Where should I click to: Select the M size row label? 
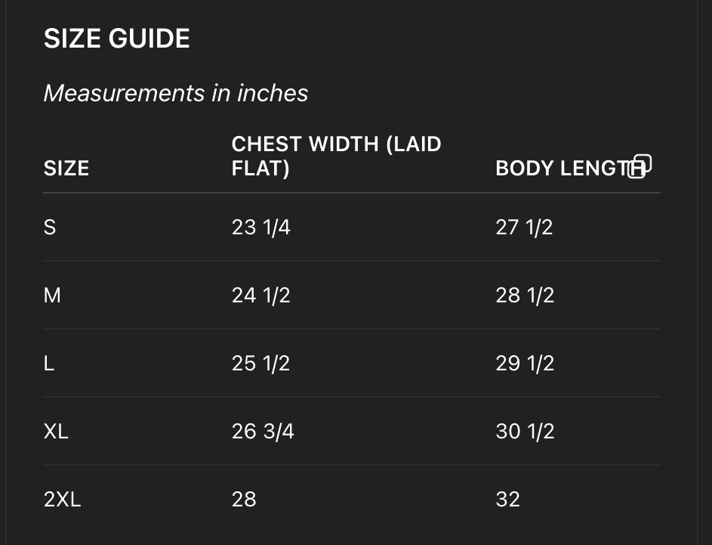pyautogui.click(x=52, y=295)
